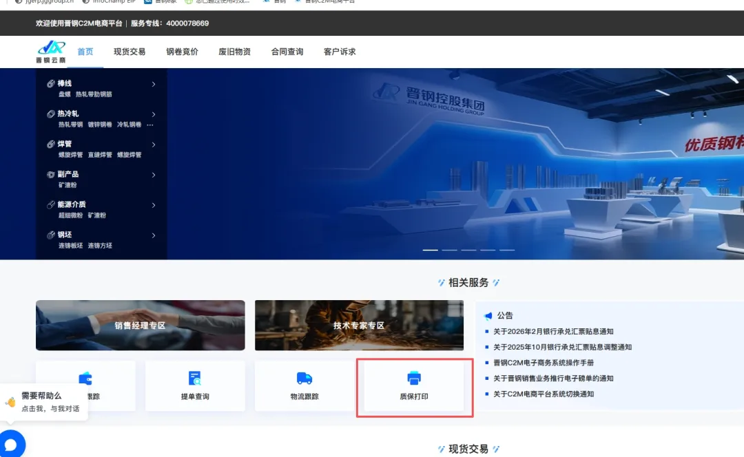Open the C2M电商平台系统切换通知 link
Screen dimensions: 744x457
click(x=544, y=394)
